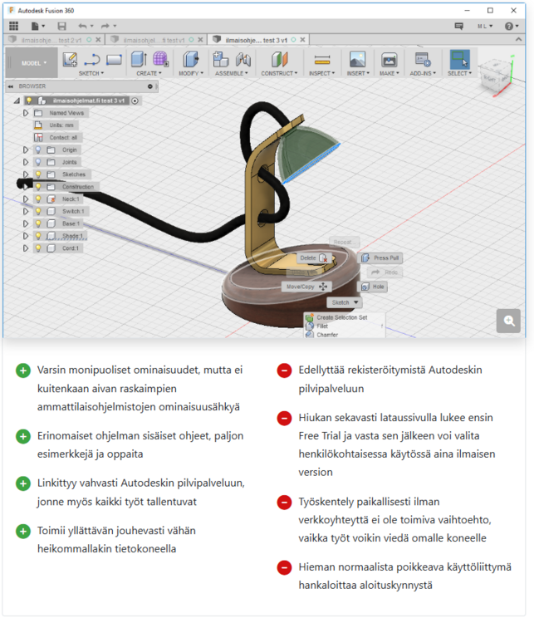Activate root component radio button
Image resolution: width=534 pixels, height=623 pixels.
coord(135,101)
